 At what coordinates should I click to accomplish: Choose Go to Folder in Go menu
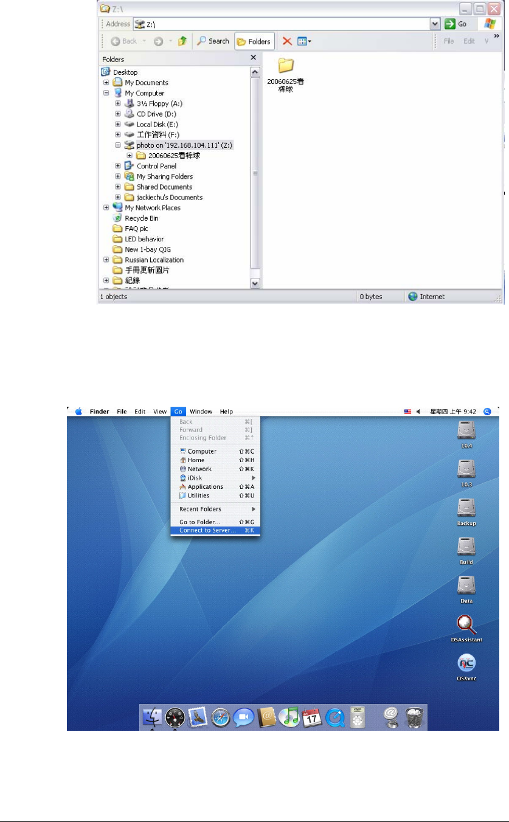click(x=216, y=522)
